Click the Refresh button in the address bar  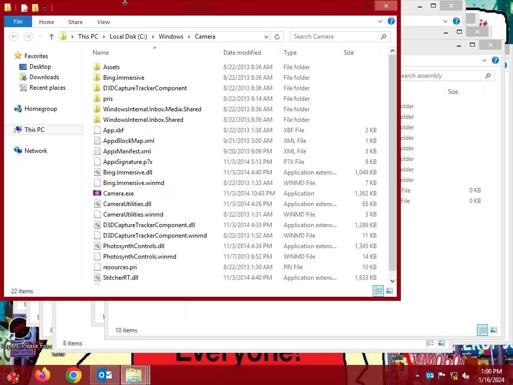pos(277,37)
